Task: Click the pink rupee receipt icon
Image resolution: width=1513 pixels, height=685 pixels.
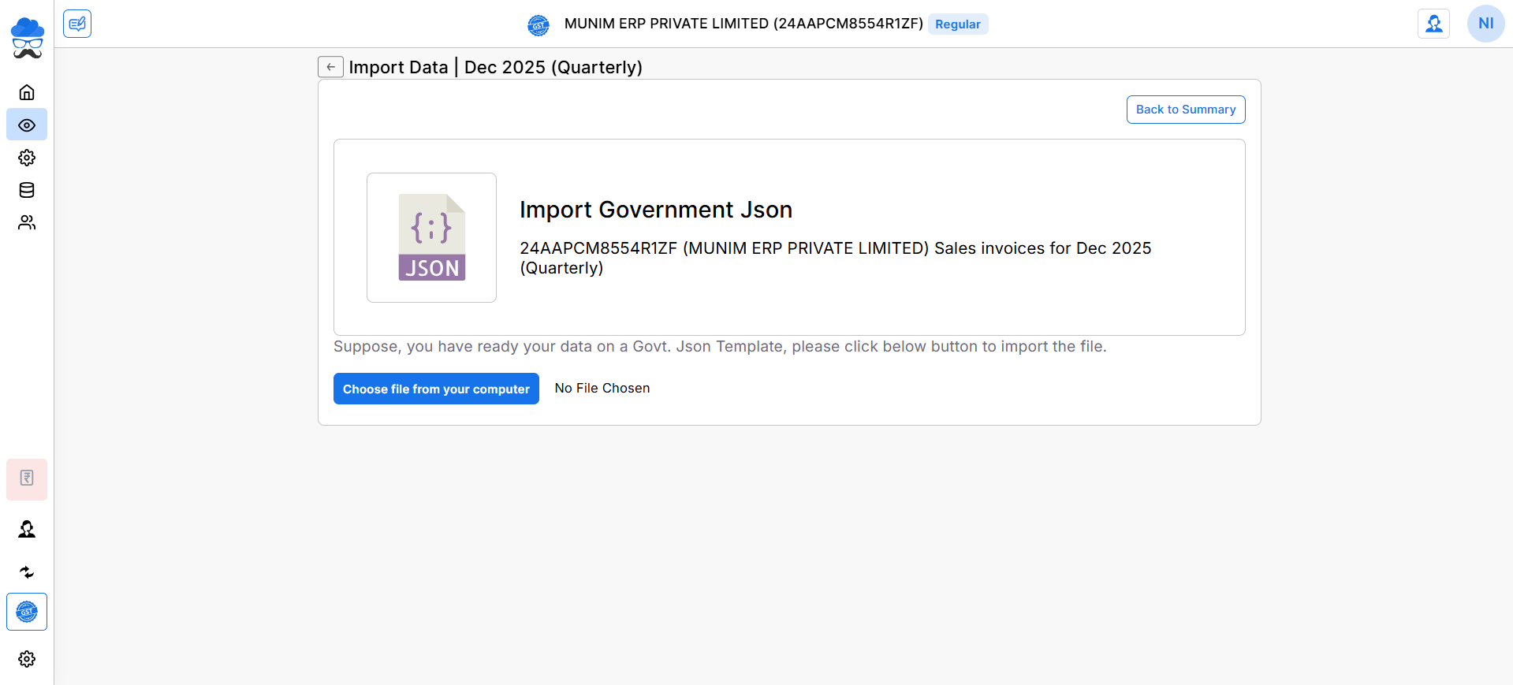Action: click(27, 478)
